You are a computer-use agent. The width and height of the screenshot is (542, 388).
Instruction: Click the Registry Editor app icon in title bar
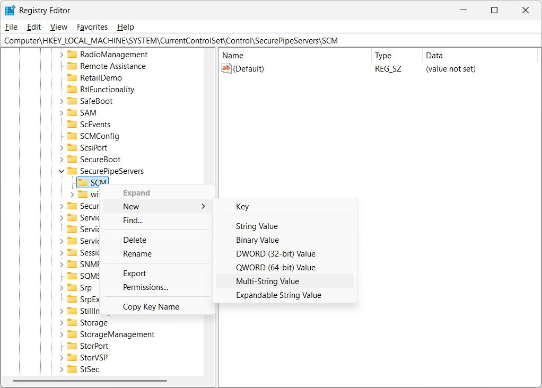pyautogui.click(x=10, y=11)
